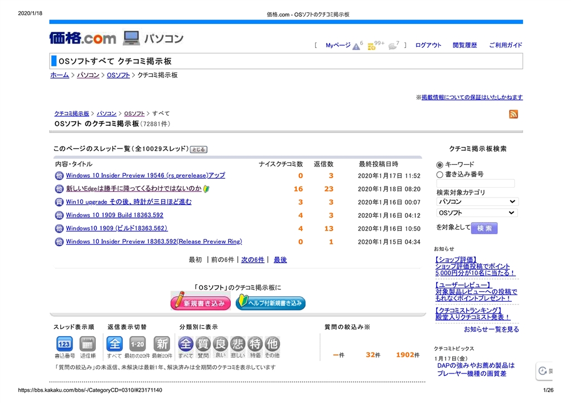Collapse thread list with とじる button
Screen dimensions: 571x403
pyautogui.click(x=199, y=149)
